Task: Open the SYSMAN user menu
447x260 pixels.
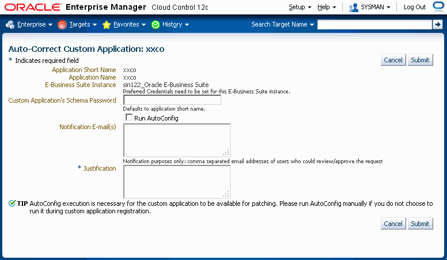Action: pyautogui.click(x=375, y=7)
